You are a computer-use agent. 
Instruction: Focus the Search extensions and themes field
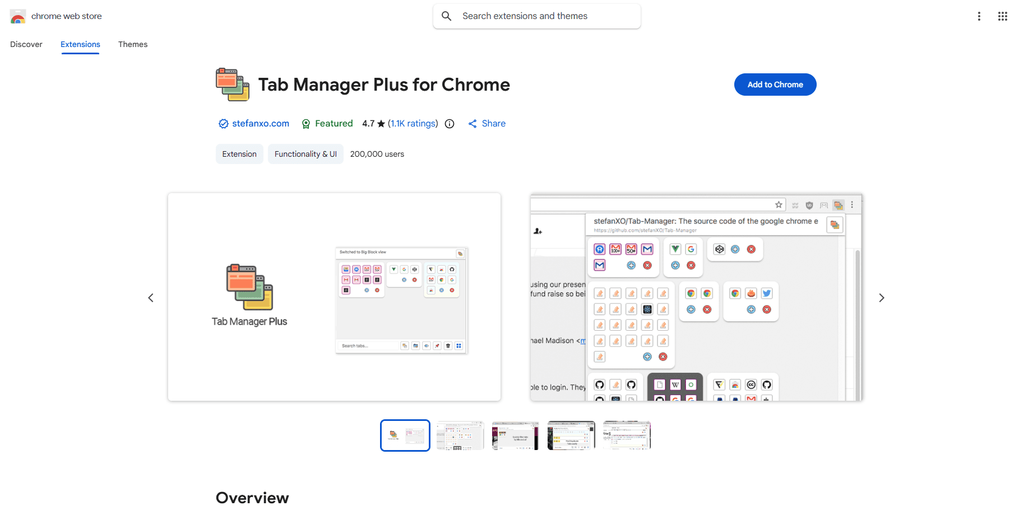click(537, 16)
